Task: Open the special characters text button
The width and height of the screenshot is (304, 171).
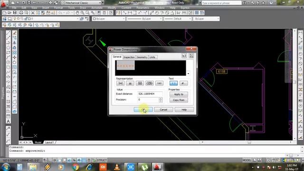Action: (183, 83)
